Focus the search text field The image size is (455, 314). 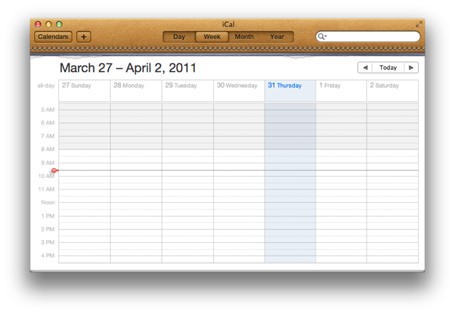(373, 37)
